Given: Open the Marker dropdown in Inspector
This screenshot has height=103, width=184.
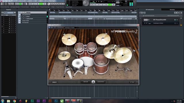Looking at the screenshot, I should (9, 13).
